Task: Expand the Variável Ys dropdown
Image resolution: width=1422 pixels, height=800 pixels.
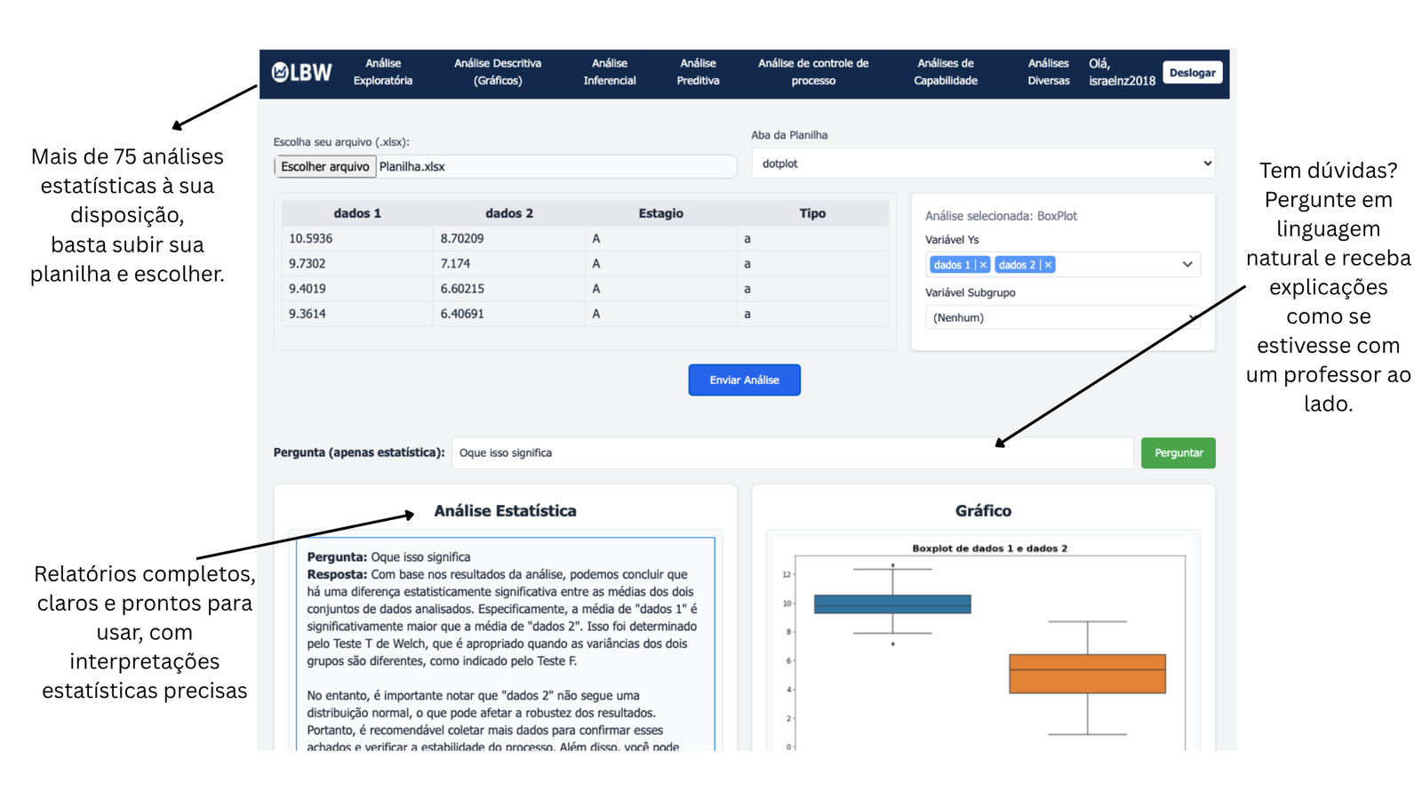Action: [1186, 265]
